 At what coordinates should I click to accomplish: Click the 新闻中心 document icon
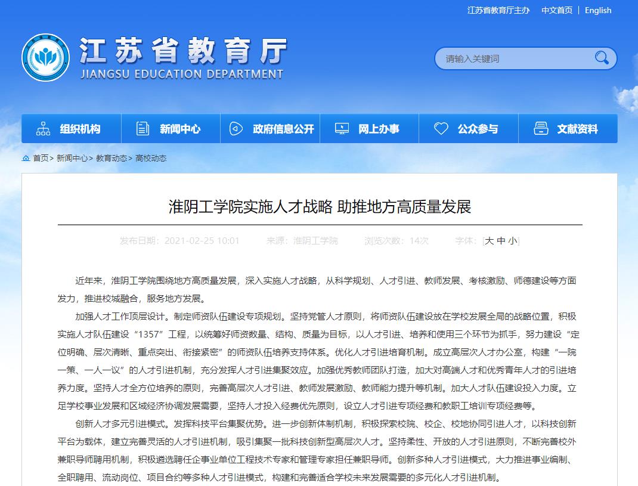coord(143,129)
